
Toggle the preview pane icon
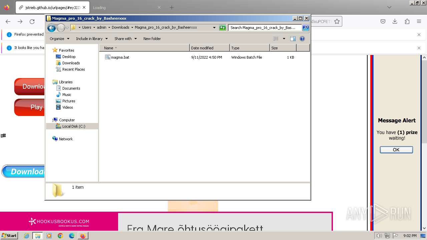click(x=293, y=39)
